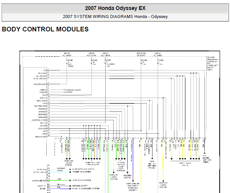
Task: Click the 'B CAN' pin label
Action: click(43, 126)
